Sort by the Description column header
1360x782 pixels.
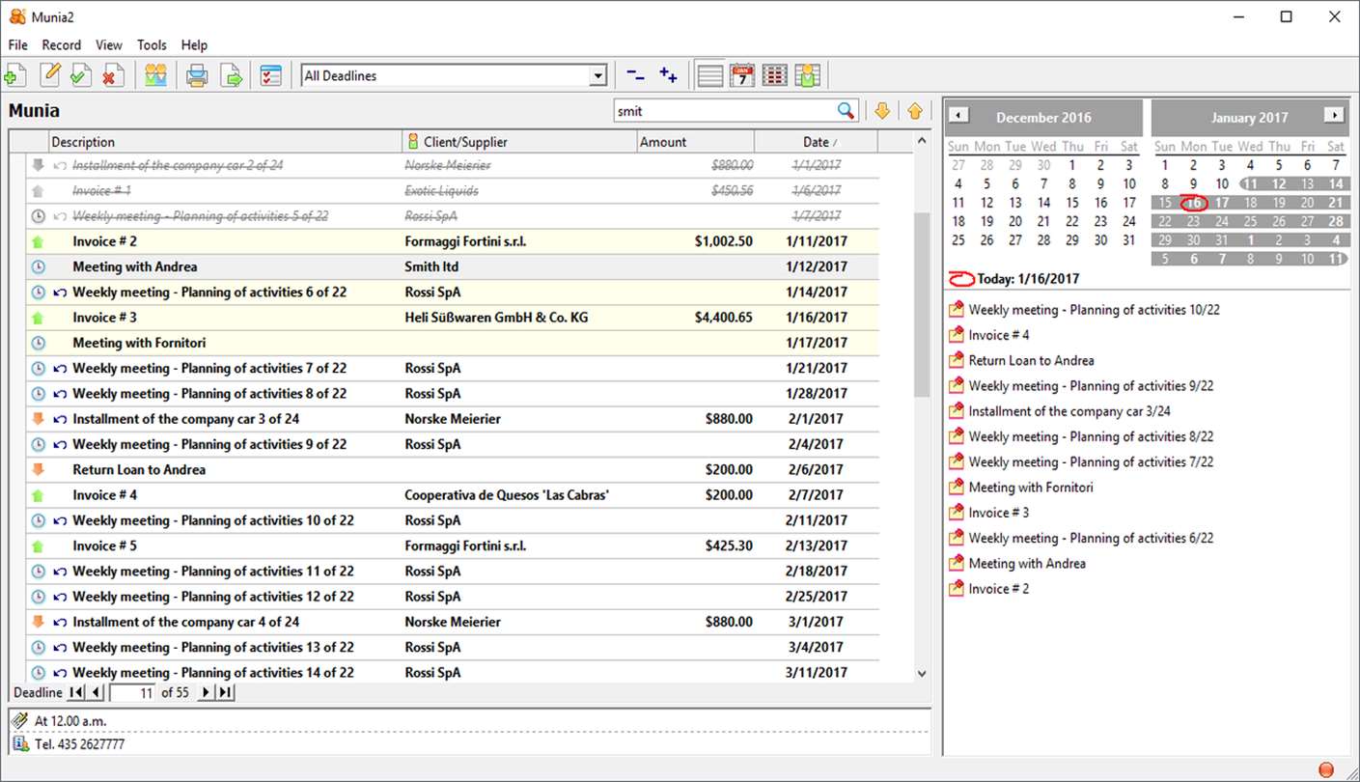tap(225, 142)
